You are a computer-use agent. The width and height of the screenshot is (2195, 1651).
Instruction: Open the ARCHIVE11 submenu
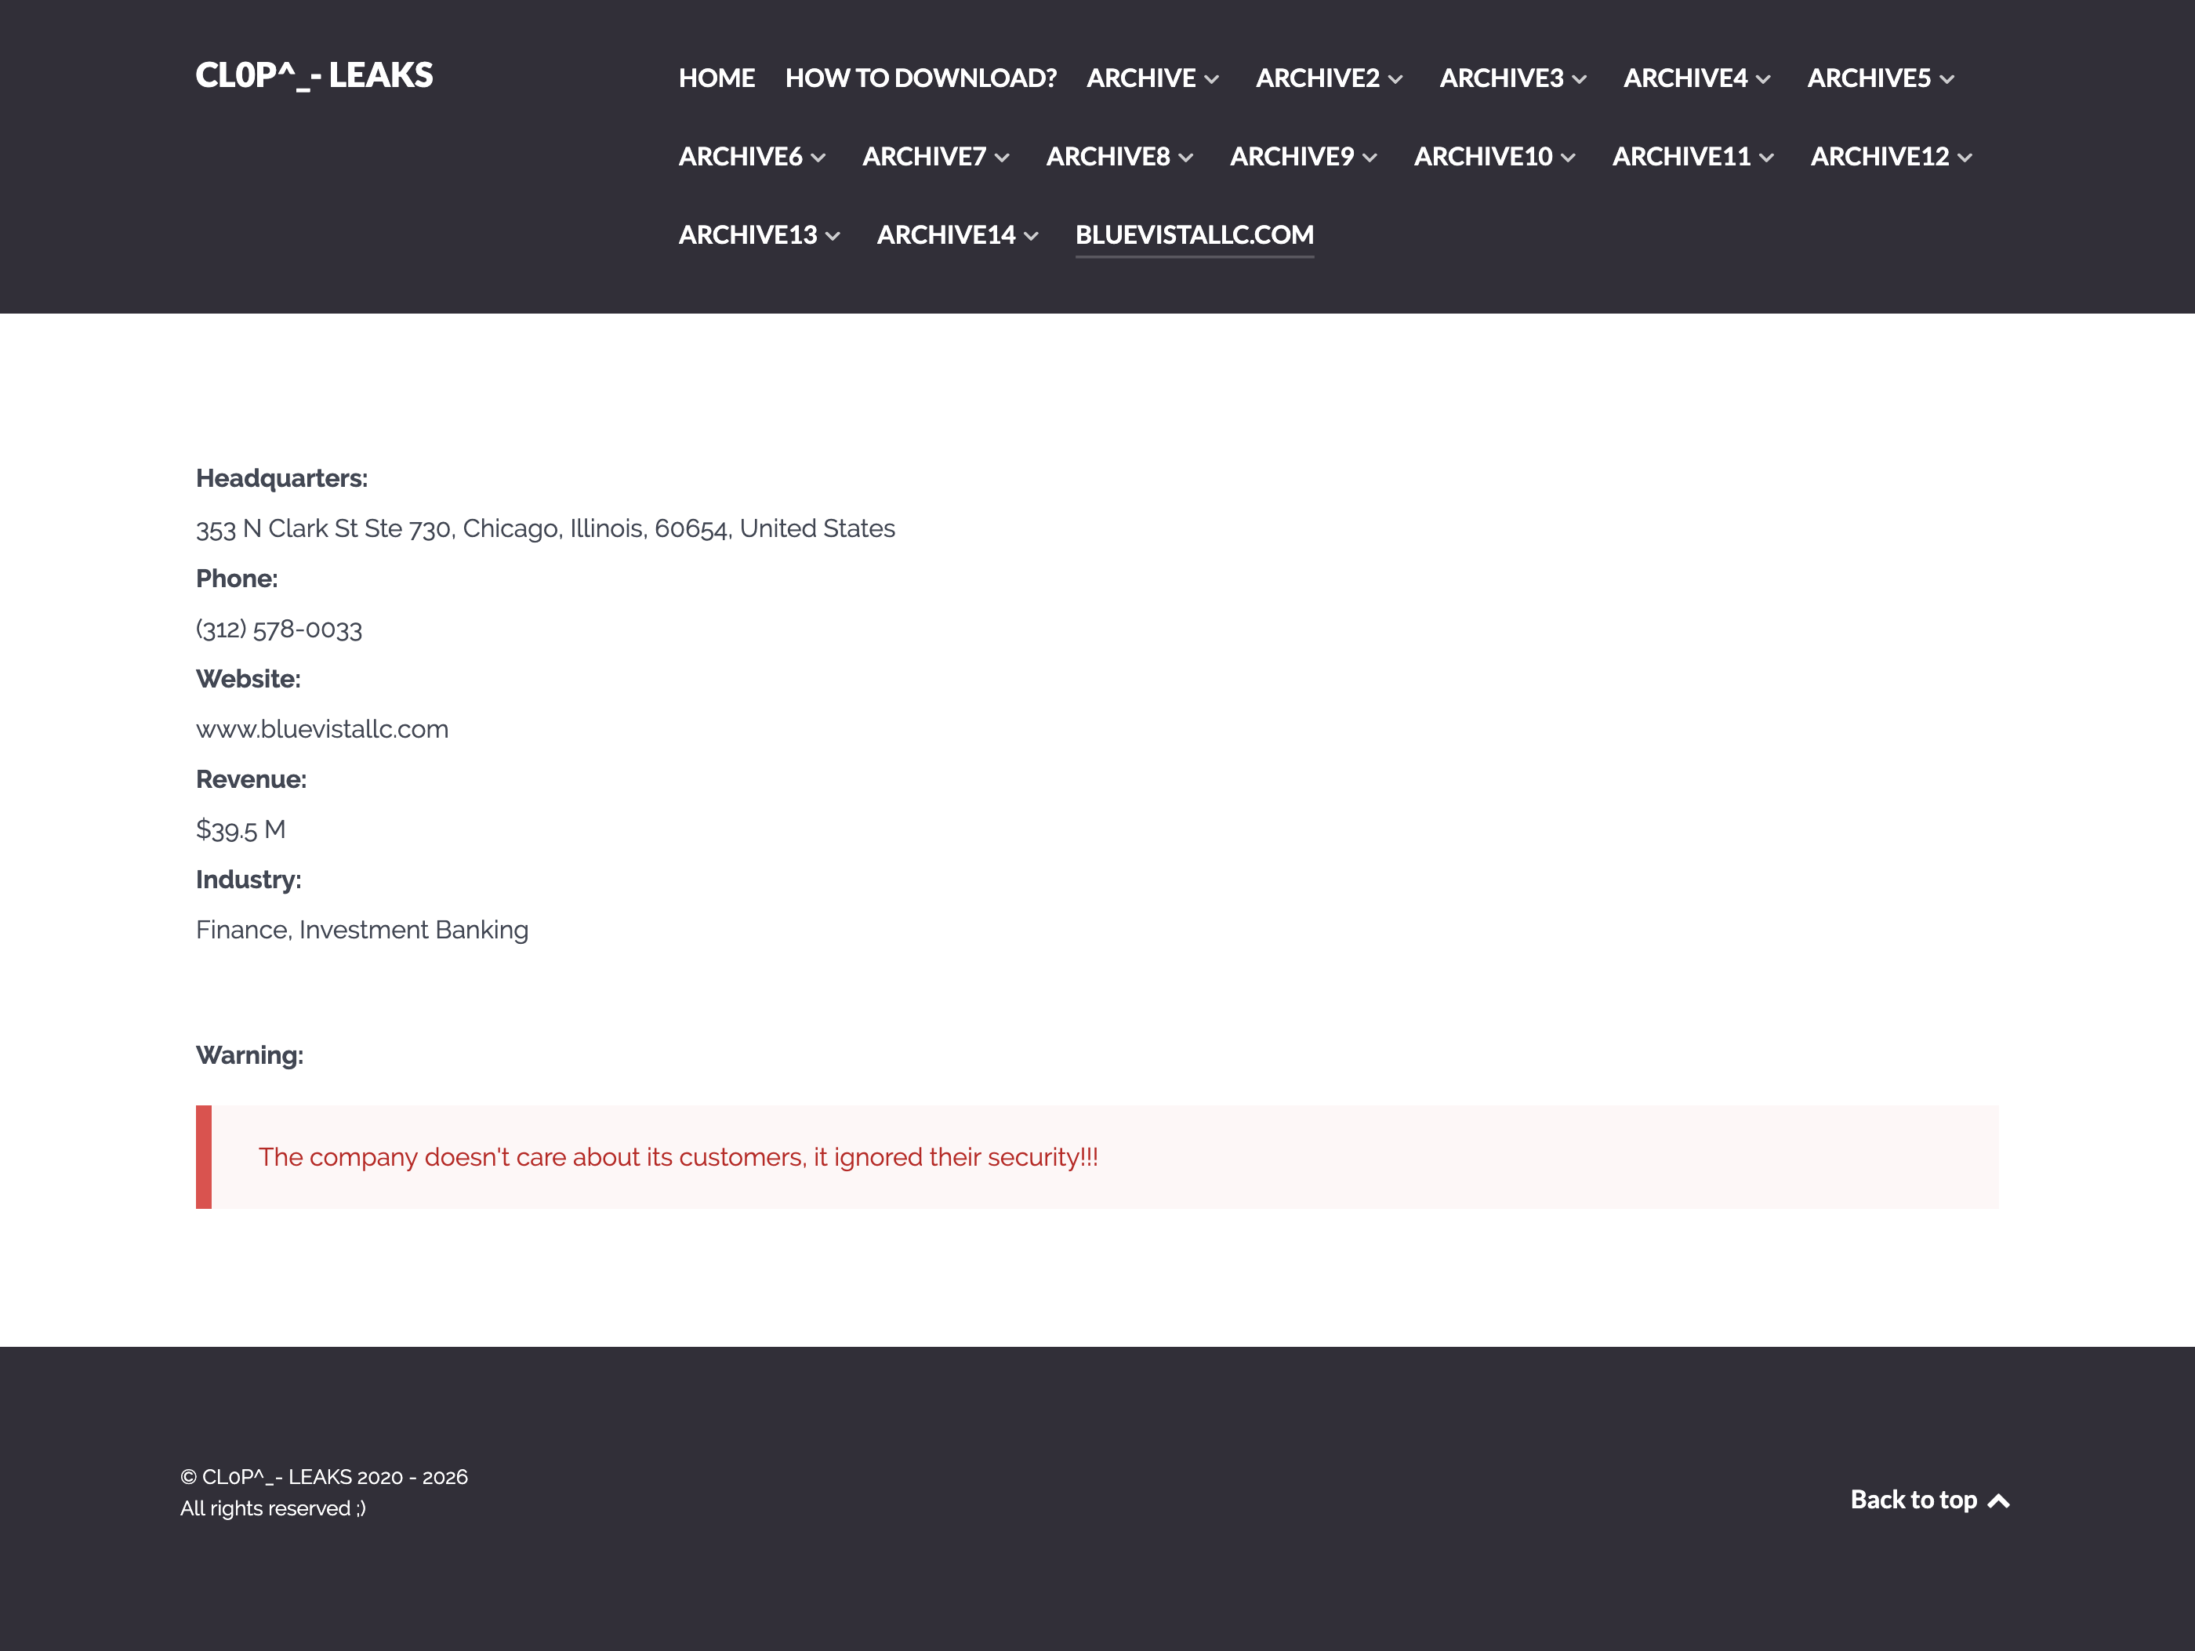(1693, 157)
